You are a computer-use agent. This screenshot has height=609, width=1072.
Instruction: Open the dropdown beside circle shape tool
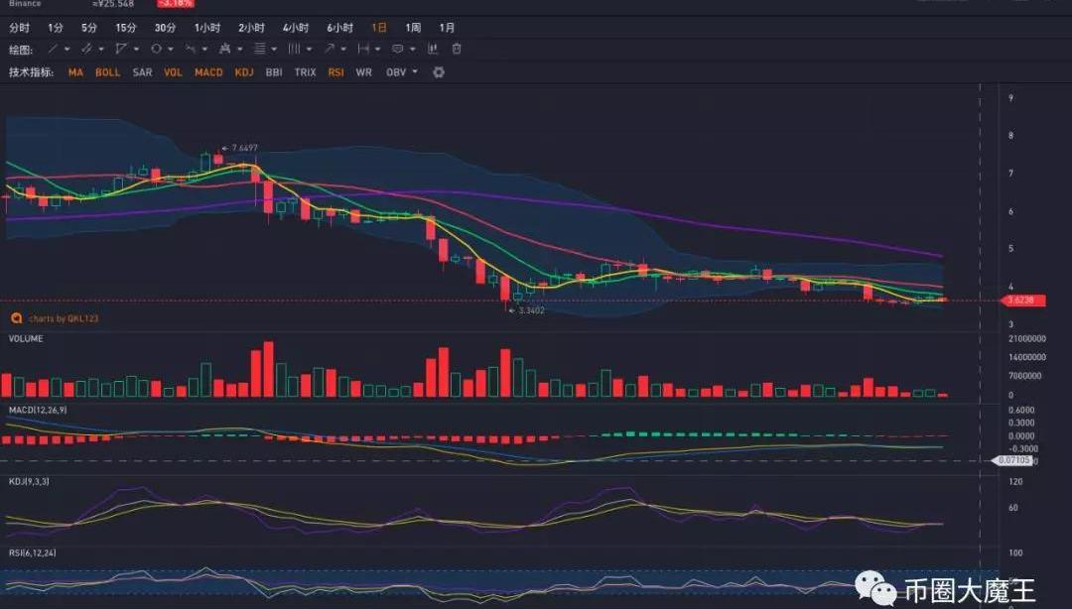point(171,49)
